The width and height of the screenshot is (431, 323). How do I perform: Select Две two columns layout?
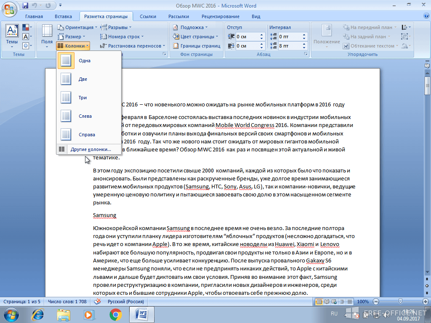[89, 79]
